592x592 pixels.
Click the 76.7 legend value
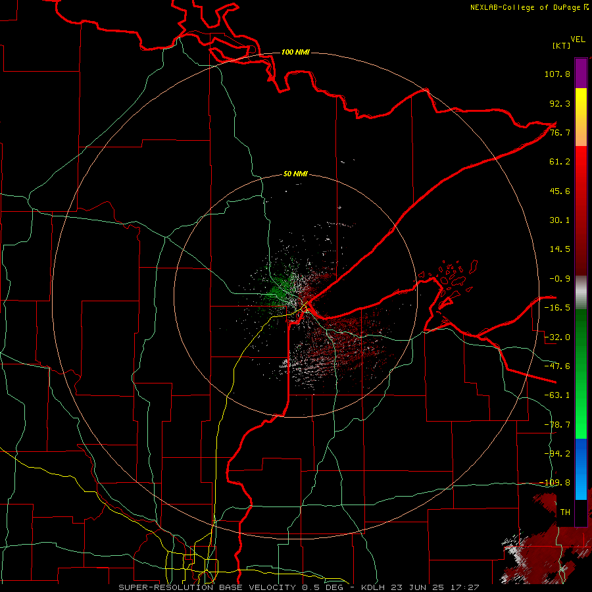(x=560, y=132)
